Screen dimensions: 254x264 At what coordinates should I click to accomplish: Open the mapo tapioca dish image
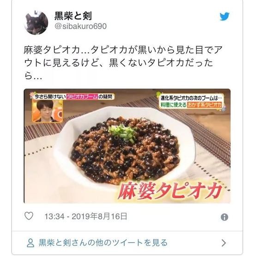pos(127,146)
